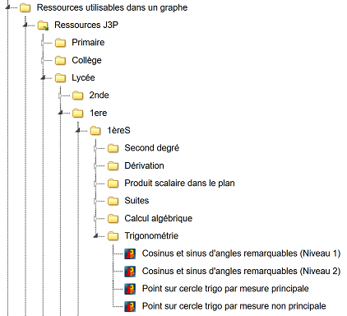Click the J3P icon for Cosinus Niveau 1

tap(130, 253)
